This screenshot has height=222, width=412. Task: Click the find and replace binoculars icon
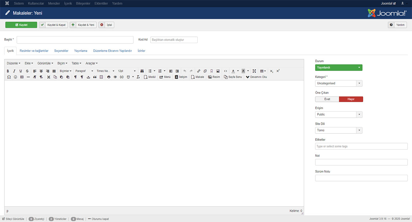pyautogui.click(x=142, y=71)
